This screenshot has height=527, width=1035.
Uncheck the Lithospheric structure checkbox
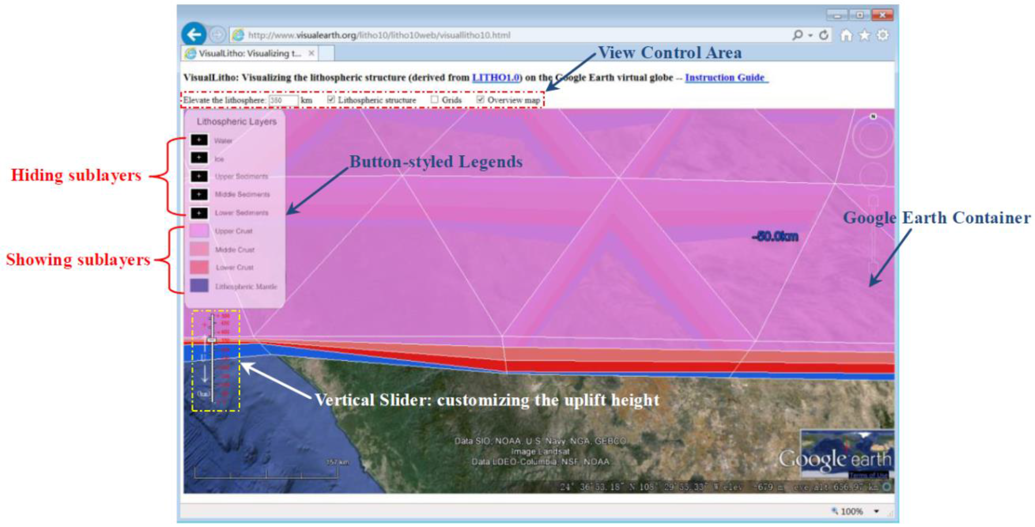pyautogui.click(x=331, y=99)
